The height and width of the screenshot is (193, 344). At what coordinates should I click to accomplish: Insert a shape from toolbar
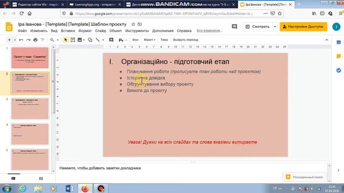(x=90, y=40)
